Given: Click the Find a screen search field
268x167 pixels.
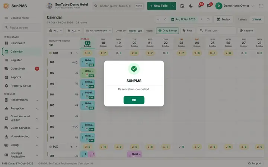Looking at the screenshot, I should pyautogui.click(x=22, y=27).
